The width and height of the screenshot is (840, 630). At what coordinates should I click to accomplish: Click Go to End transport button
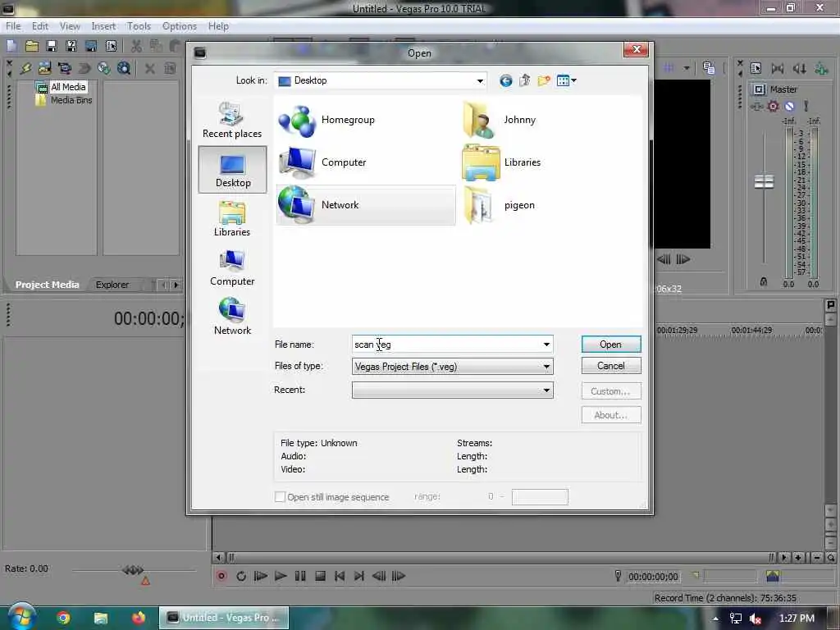(359, 576)
